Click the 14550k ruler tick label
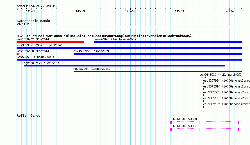Image resolution: width=250 pixels, height=145 pixels. 81,11
